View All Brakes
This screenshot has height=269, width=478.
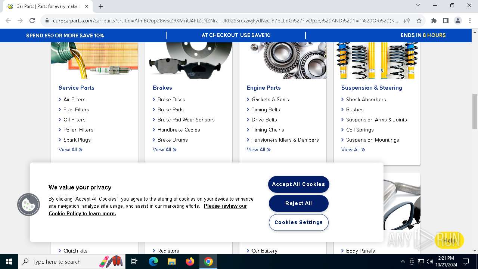[x=165, y=149]
